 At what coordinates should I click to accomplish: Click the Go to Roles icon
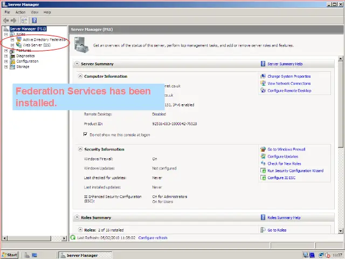tap(263, 230)
